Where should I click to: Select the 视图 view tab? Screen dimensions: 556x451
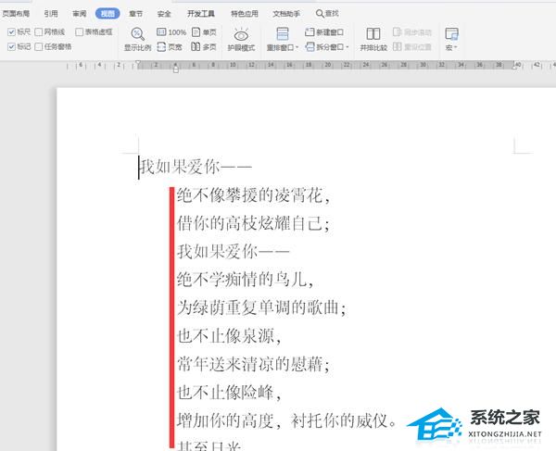pos(107,14)
